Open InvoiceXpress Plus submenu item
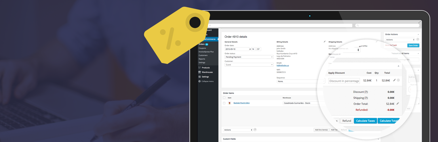 (206, 52)
